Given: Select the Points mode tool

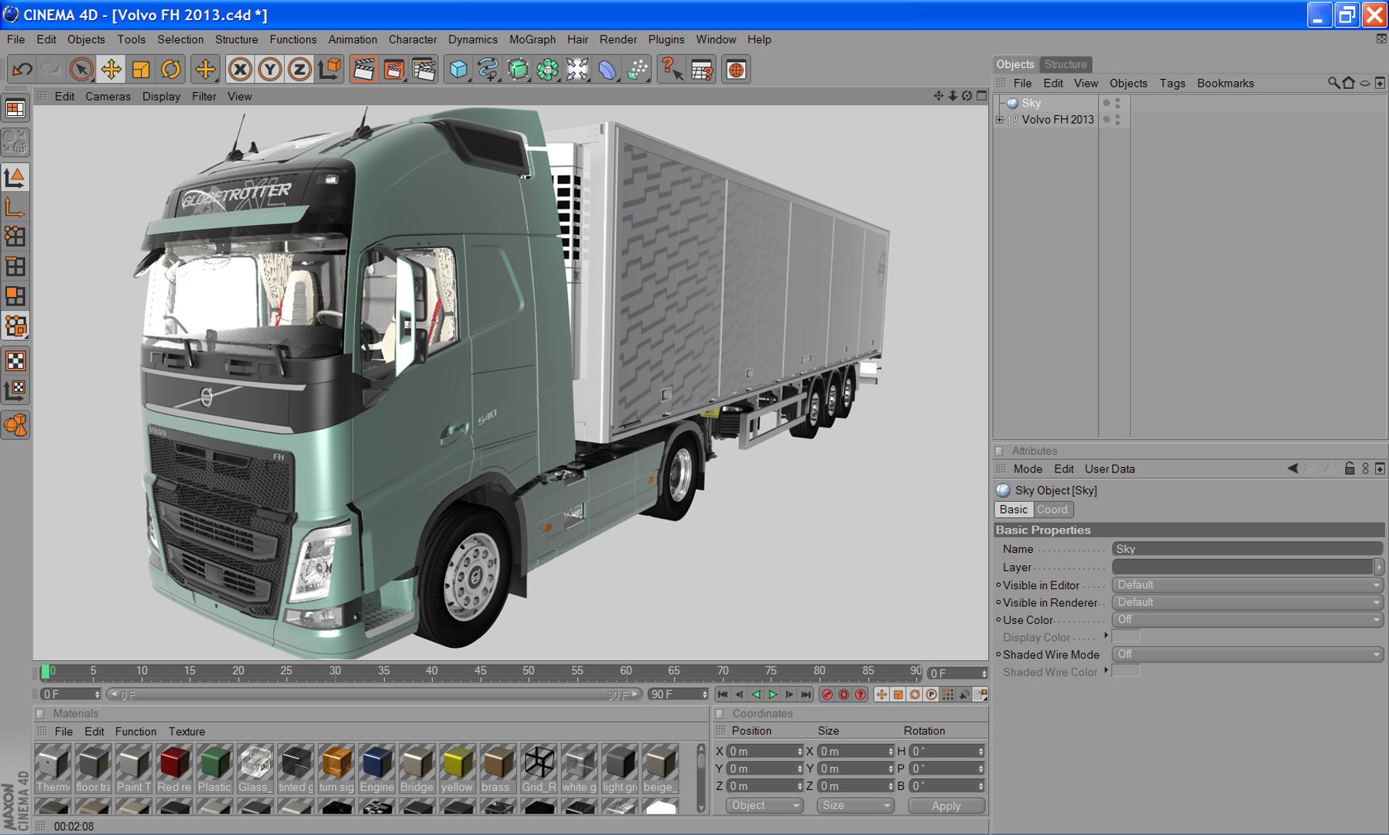Looking at the screenshot, I should (15, 237).
